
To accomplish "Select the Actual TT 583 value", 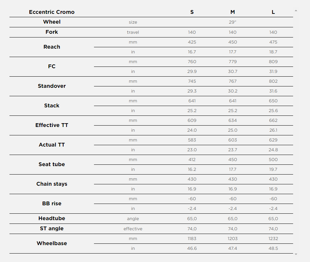I will tap(192, 140).
